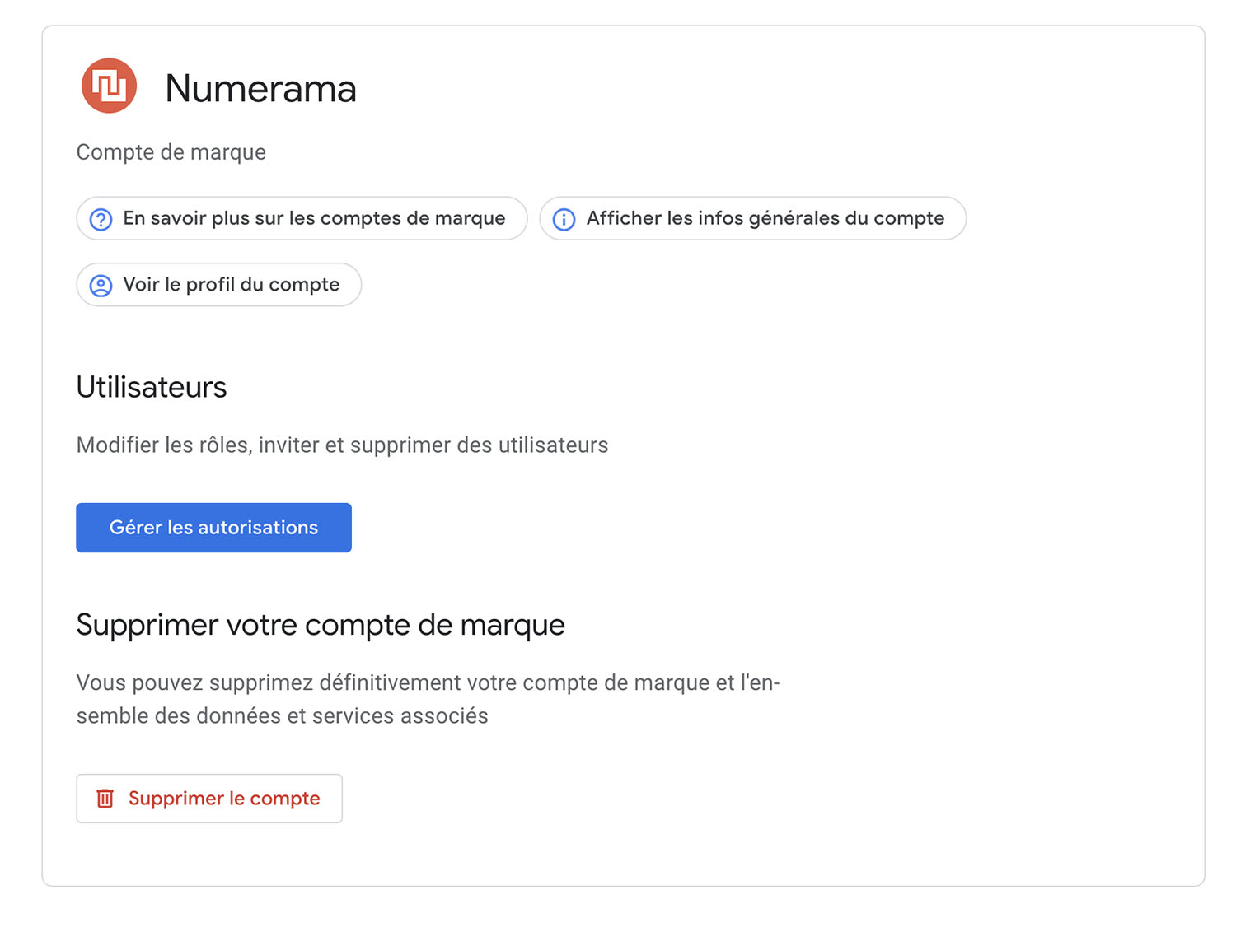Screen dimensions: 1236x927
Task: Select 'Supprimer votre compte de marque' heading
Action: 321,625
